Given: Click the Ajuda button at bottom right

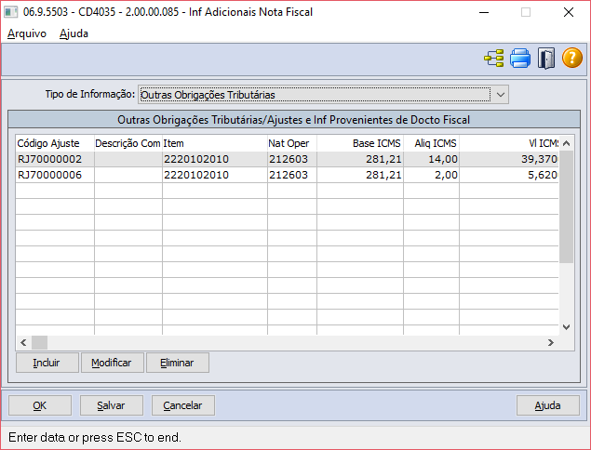Looking at the screenshot, I should 548,405.
